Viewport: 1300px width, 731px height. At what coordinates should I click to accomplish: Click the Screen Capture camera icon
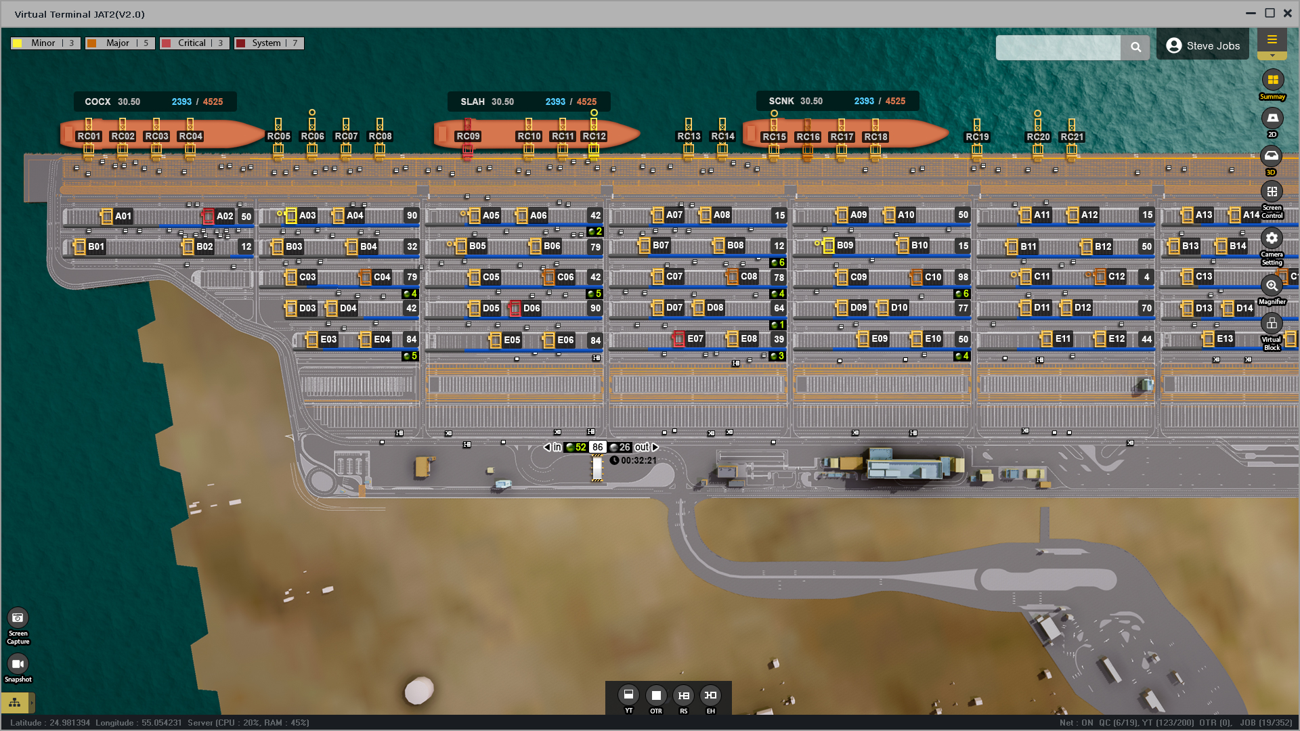pos(18,618)
